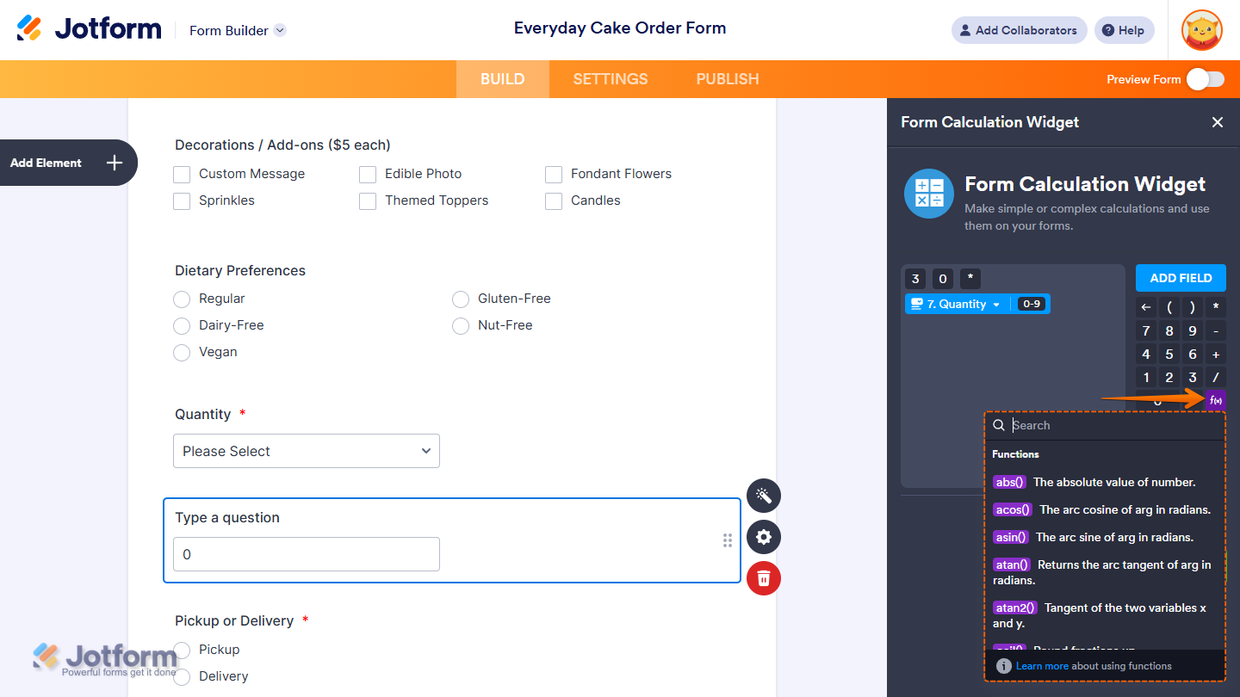Enable the Preview Form toggle

pos(1205,78)
